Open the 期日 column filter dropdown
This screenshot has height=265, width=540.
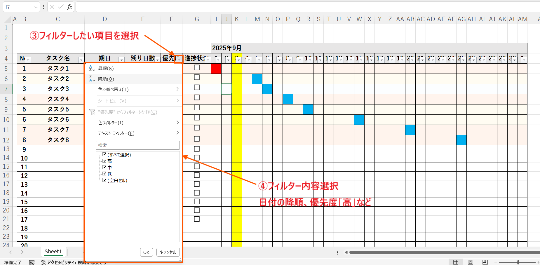(x=121, y=60)
